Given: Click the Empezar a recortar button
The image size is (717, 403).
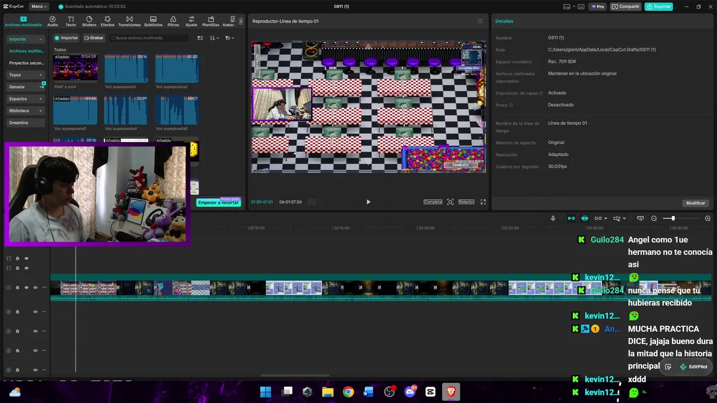Looking at the screenshot, I should click(x=218, y=203).
